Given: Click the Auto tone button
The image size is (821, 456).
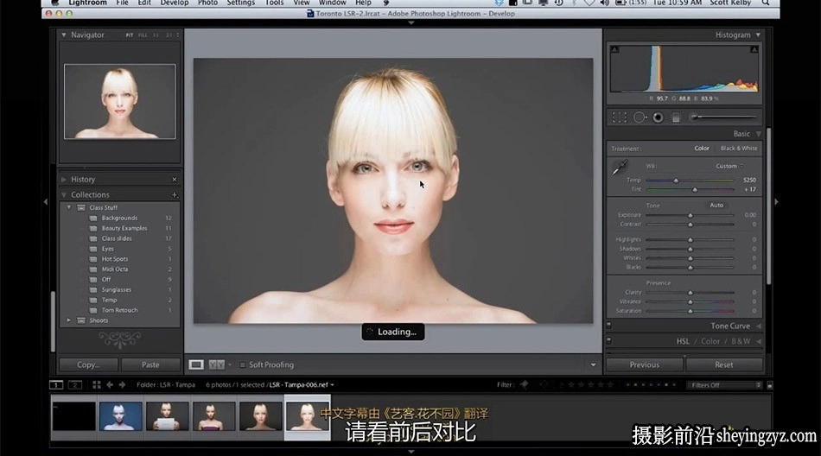Looking at the screenshot, I should pyautogui.click(x=716, y=206).
